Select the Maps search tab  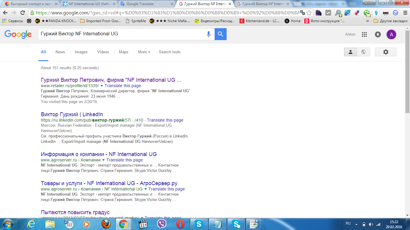(x=123, y=52)
